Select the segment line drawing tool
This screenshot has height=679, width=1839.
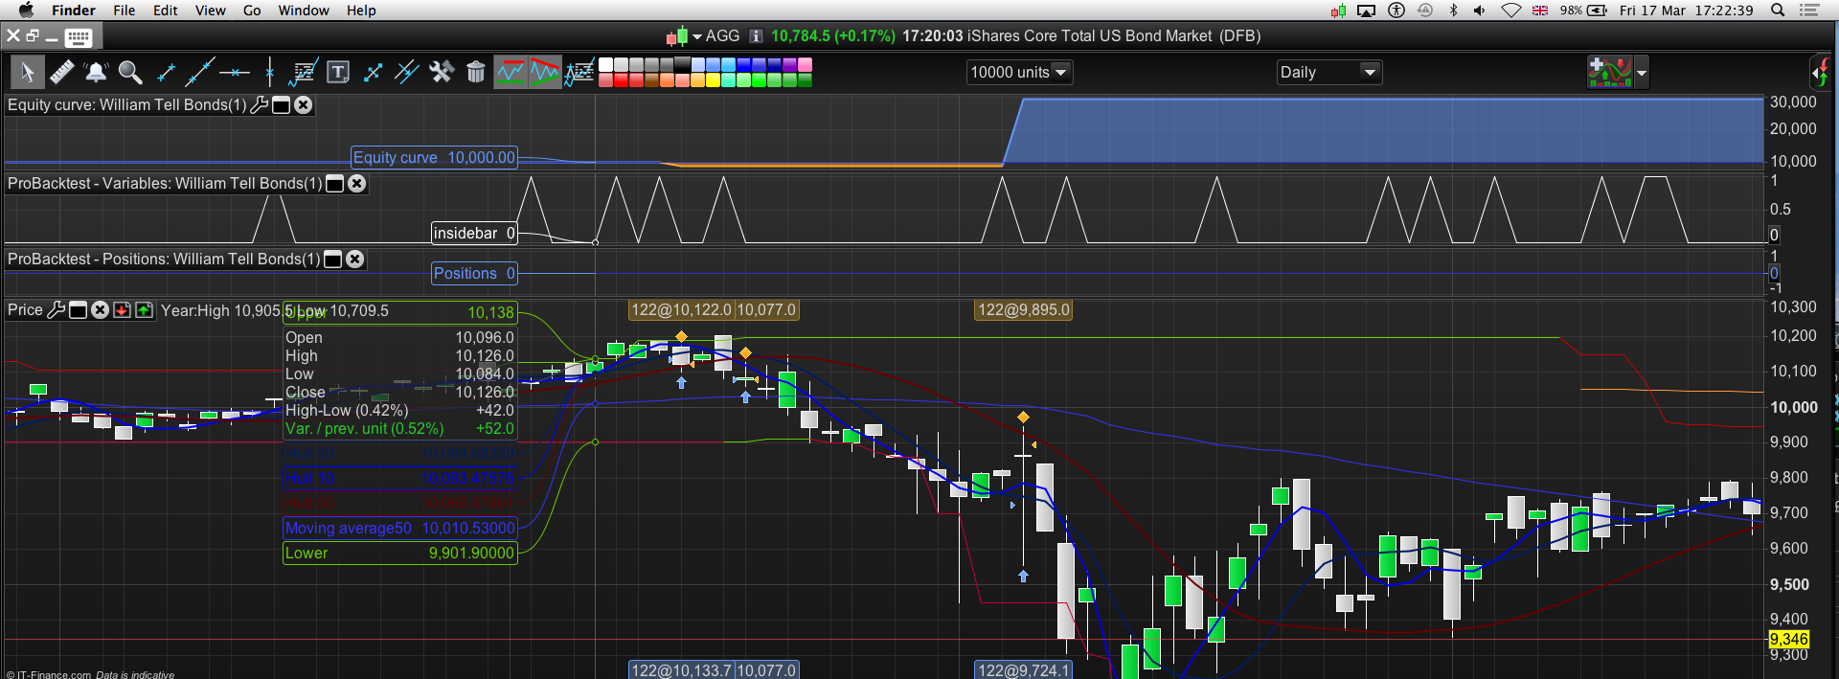coord(166,72)
